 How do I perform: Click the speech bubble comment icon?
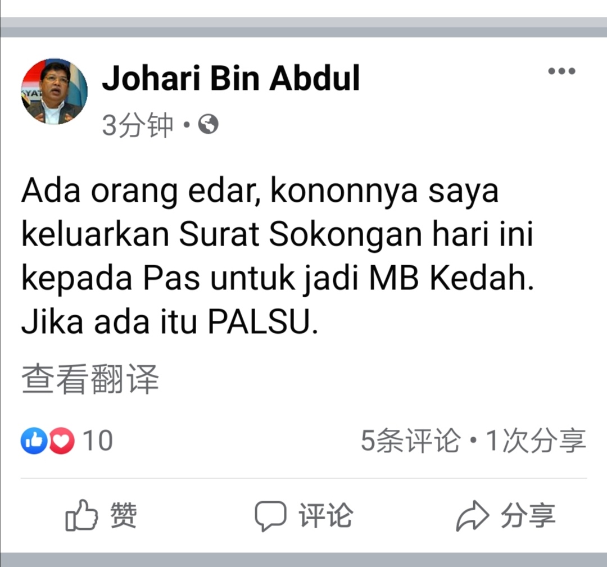point(270,516)
